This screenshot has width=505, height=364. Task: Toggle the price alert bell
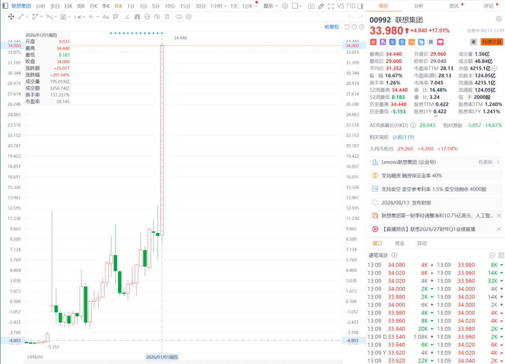(x=473, y=42)
